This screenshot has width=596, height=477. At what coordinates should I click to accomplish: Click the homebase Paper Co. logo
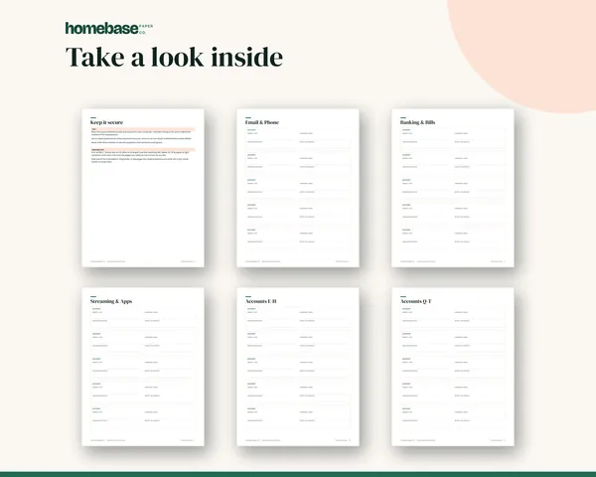(109, 28)
